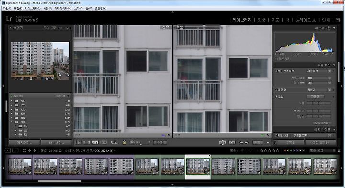The image size is (345, 188).
Task: Click the Sync button in right panel
Action: point(290,143)
